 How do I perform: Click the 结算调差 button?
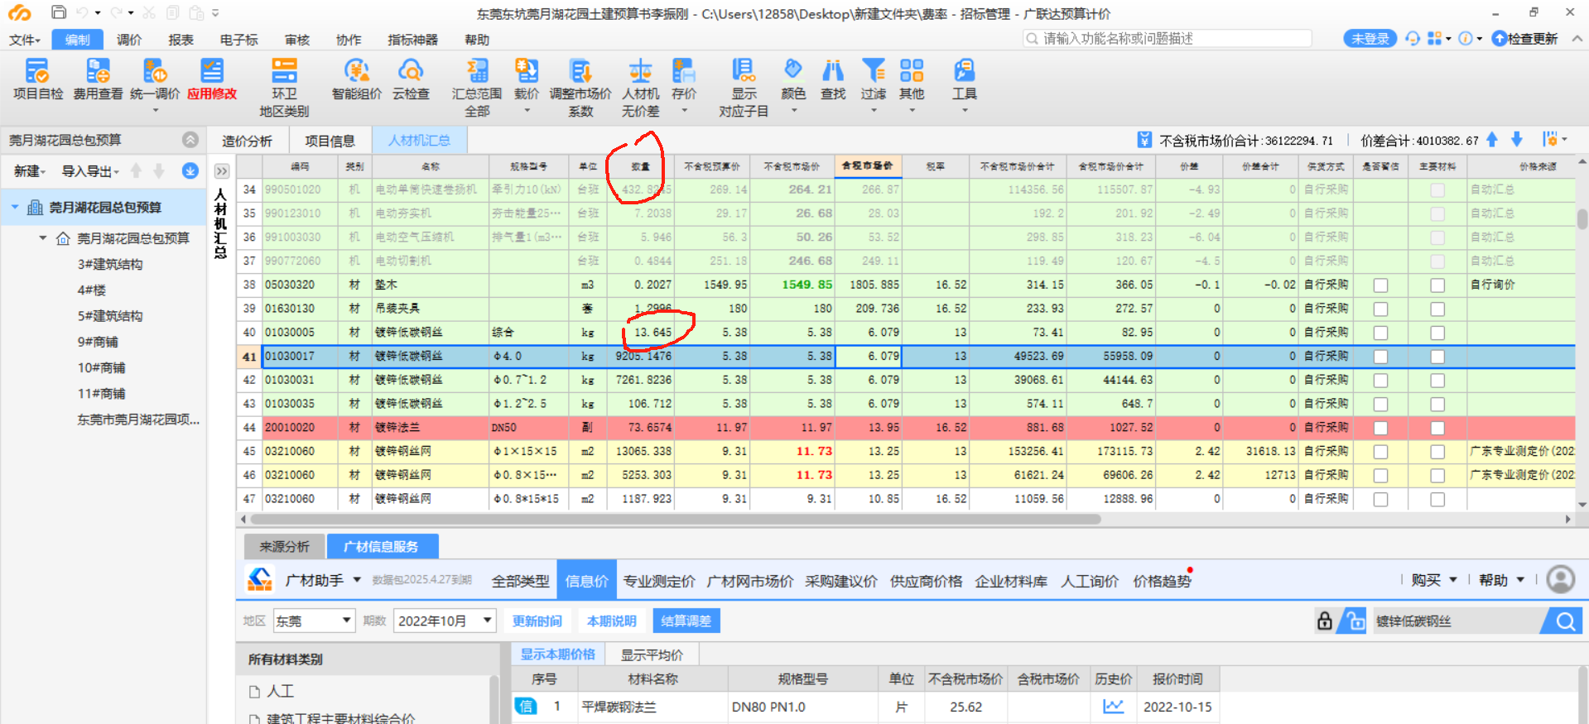point(686,621)
